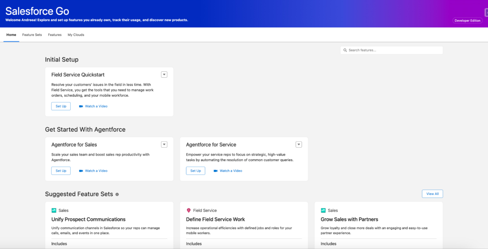Click the video camera icon in Agentforce for Service
This screenshot has height=249, width=488.
pyautogui.click(x=216, y=171)
